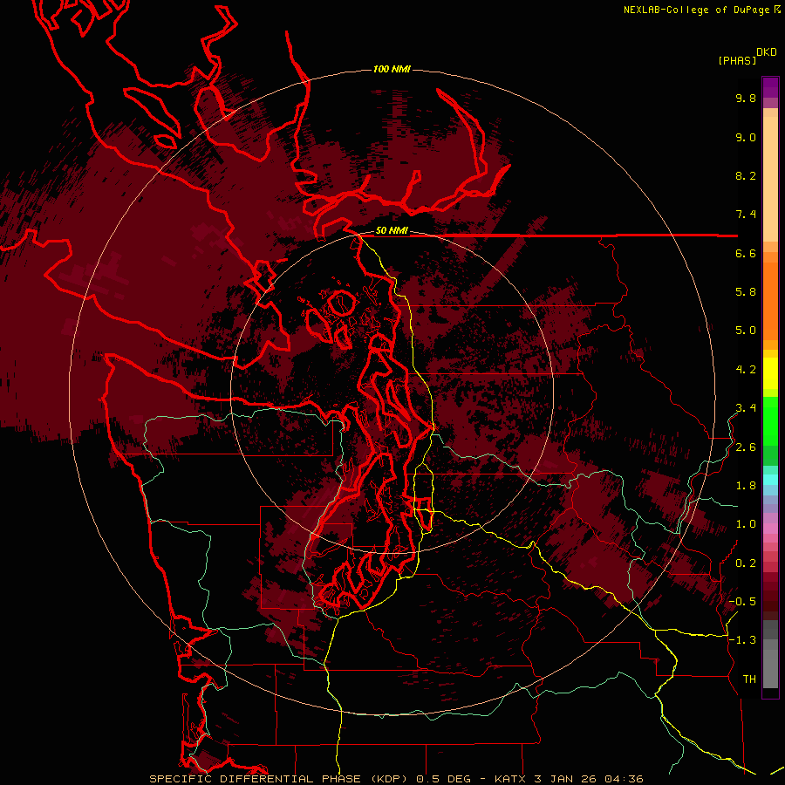Select the 8.2 legend value

click(746, 176)
